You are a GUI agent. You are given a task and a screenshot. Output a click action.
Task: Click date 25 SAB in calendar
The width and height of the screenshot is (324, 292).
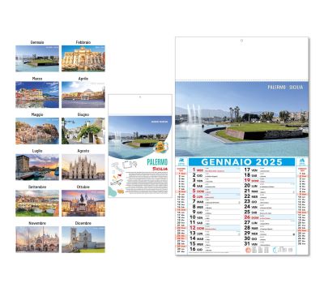click(251, 213)
